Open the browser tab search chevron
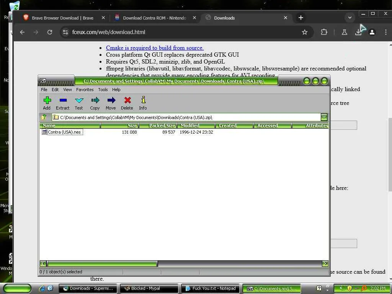 pyautogui.click(x=350, y=18)
